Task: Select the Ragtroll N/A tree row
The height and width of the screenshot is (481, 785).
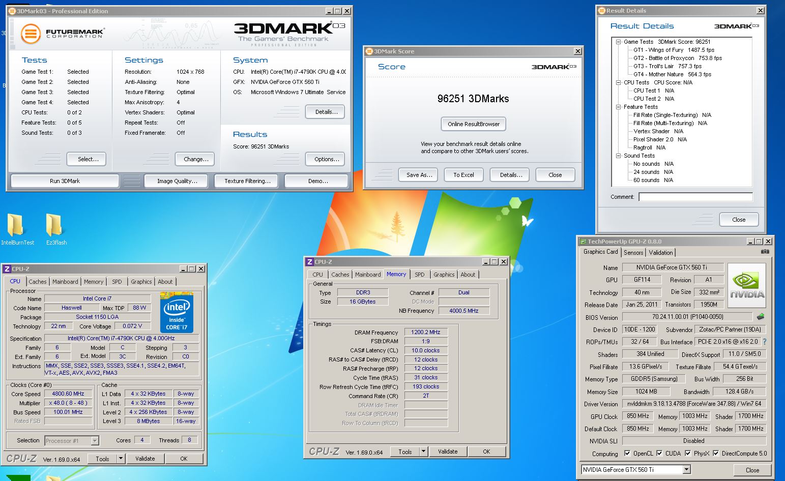Action: pyautogui.click(x=649, y=147)
